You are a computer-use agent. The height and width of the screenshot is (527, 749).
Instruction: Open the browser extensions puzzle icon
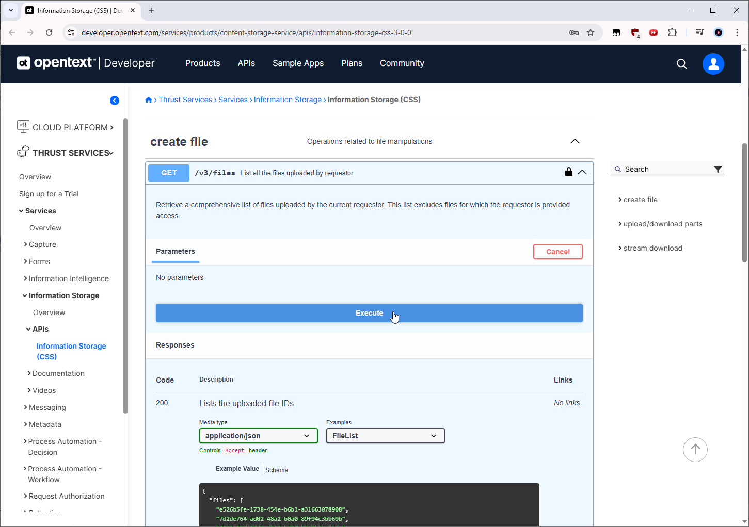pyautogui.click(x=672, y=32)
